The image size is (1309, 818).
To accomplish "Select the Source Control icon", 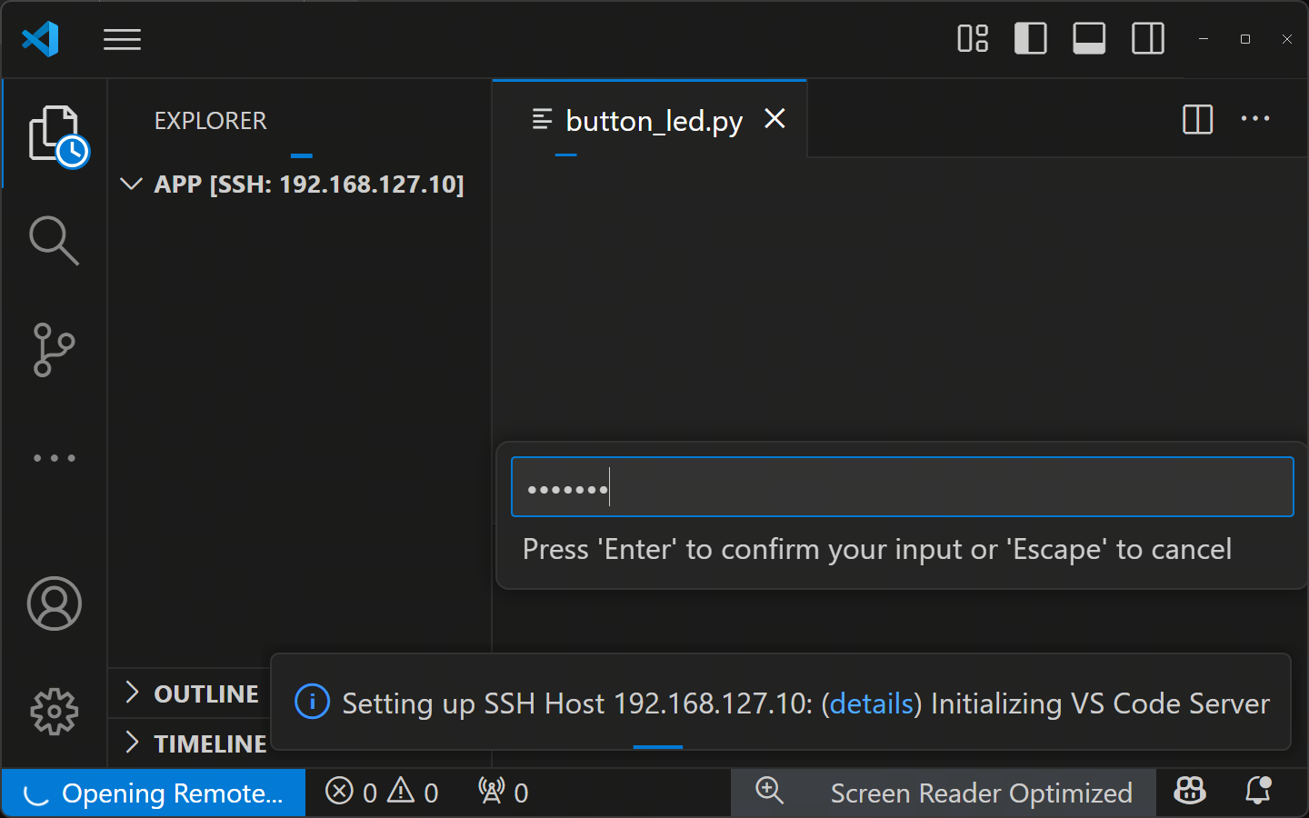I will (55, 349).
